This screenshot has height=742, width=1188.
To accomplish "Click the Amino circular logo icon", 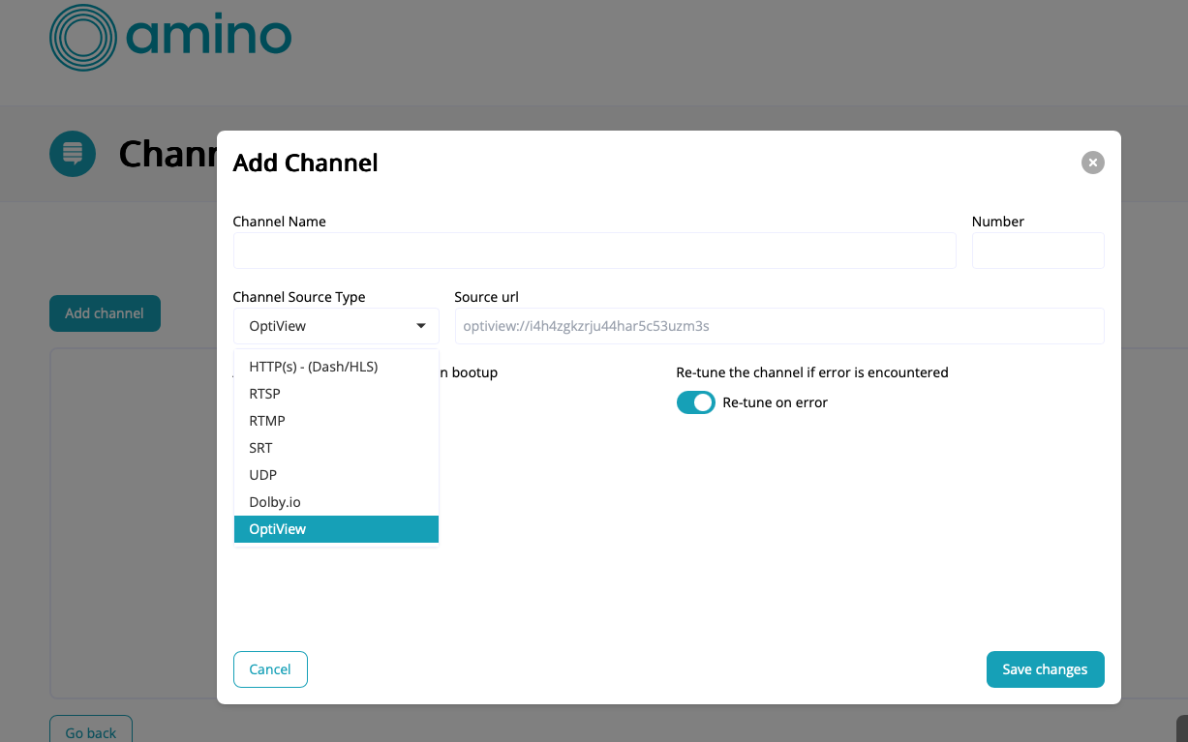I will pos(82,38).
